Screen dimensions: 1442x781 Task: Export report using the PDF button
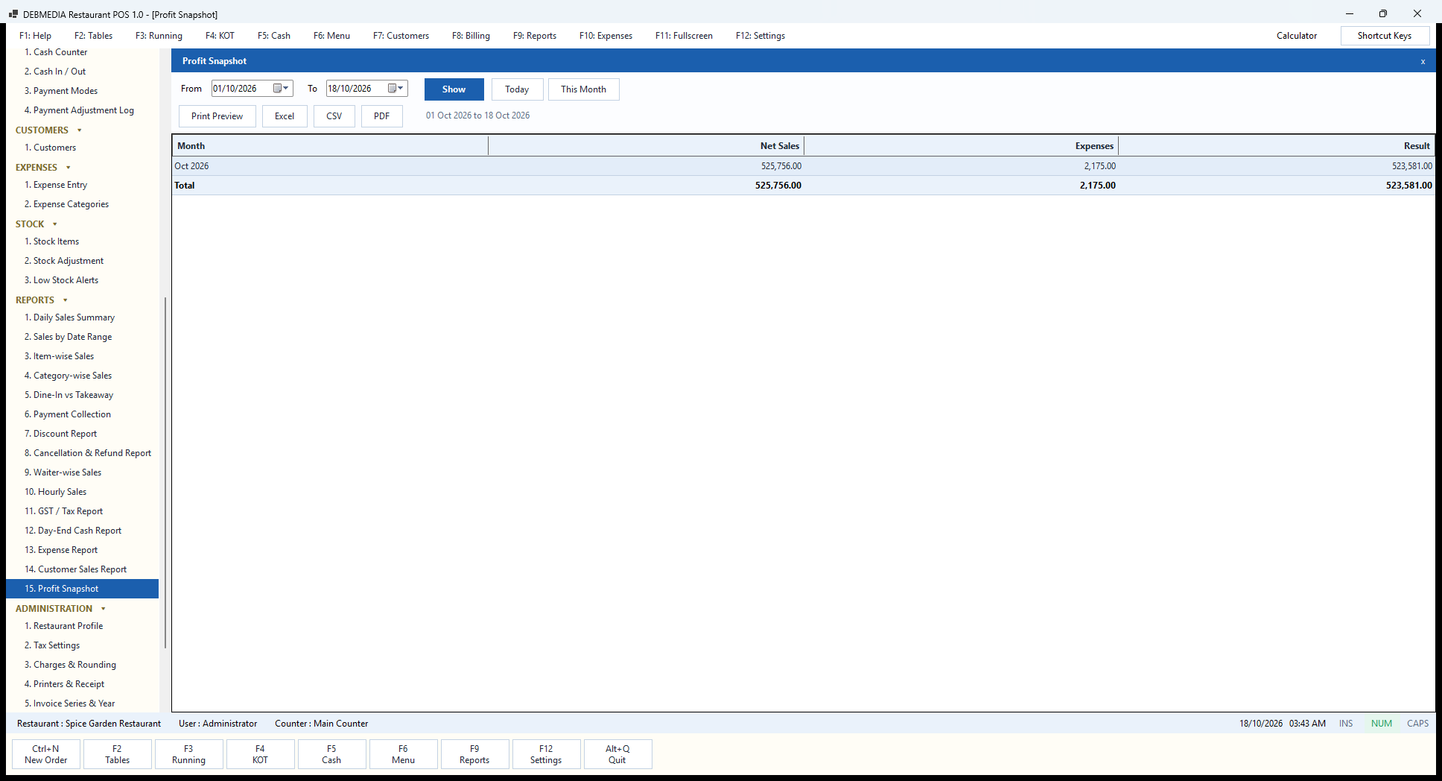point(382,116)
